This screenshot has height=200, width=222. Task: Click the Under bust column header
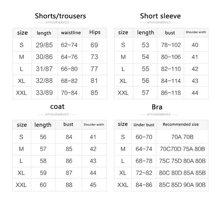(144, 125)
